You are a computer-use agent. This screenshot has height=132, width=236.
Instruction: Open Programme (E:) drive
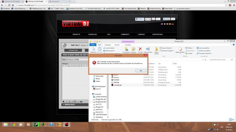pyautogui.click(x=101, y=102)
